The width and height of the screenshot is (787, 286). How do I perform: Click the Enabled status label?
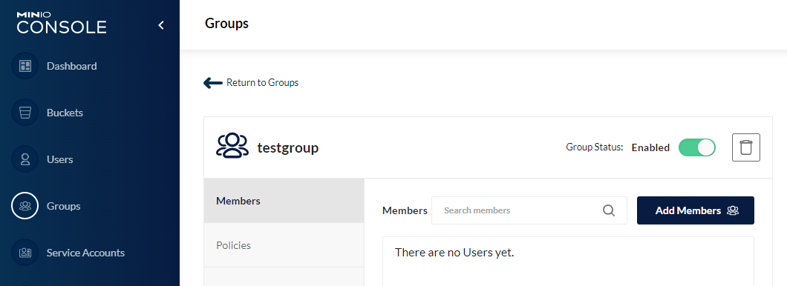pos(650,147)
